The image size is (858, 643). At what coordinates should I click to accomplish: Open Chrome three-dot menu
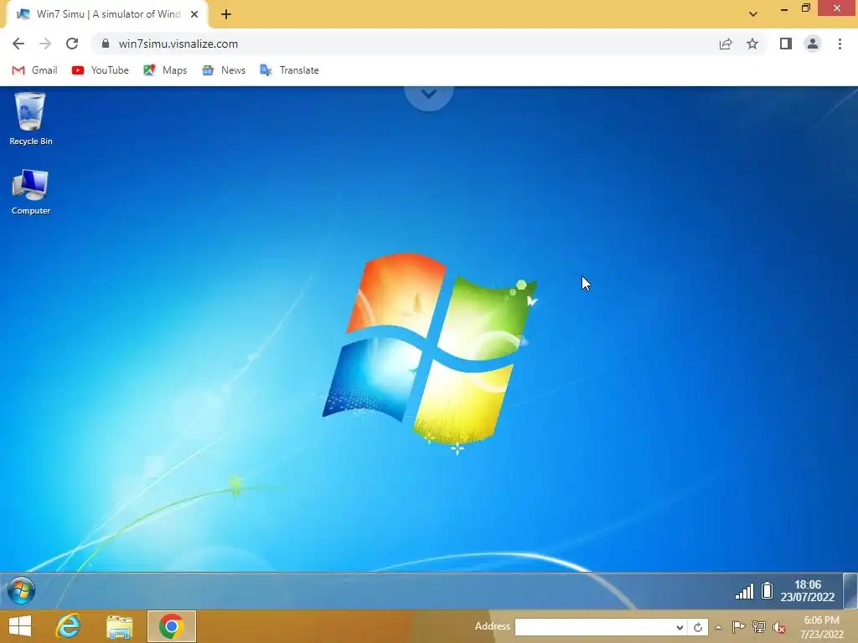click(x=840, y=44)
